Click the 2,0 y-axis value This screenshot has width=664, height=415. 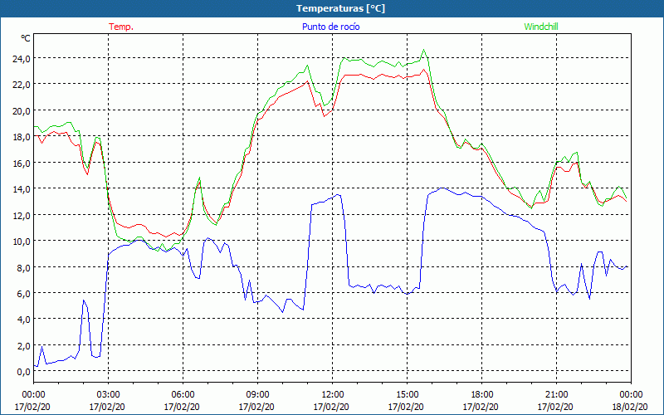24,345
